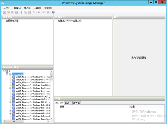Screen dimensions: 167x124
Task: Expand the Microsoft-Windows-Deployment component
Action: tap(10, 88)
